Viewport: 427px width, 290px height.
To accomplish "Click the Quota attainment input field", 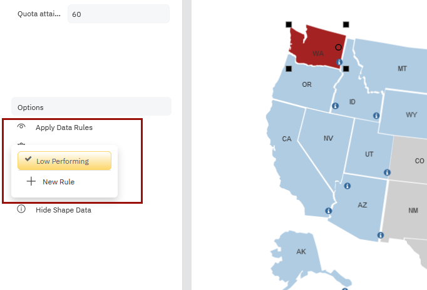I will tap(118, 14).
